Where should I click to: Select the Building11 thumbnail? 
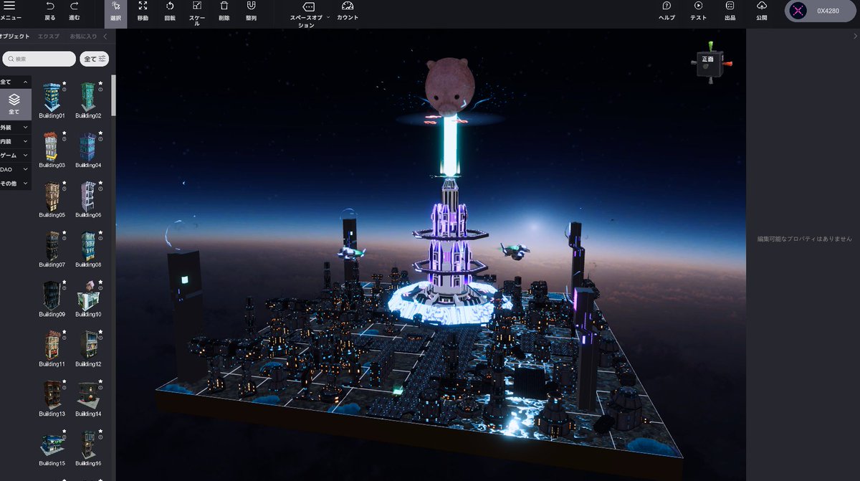[x=52, y=345]
